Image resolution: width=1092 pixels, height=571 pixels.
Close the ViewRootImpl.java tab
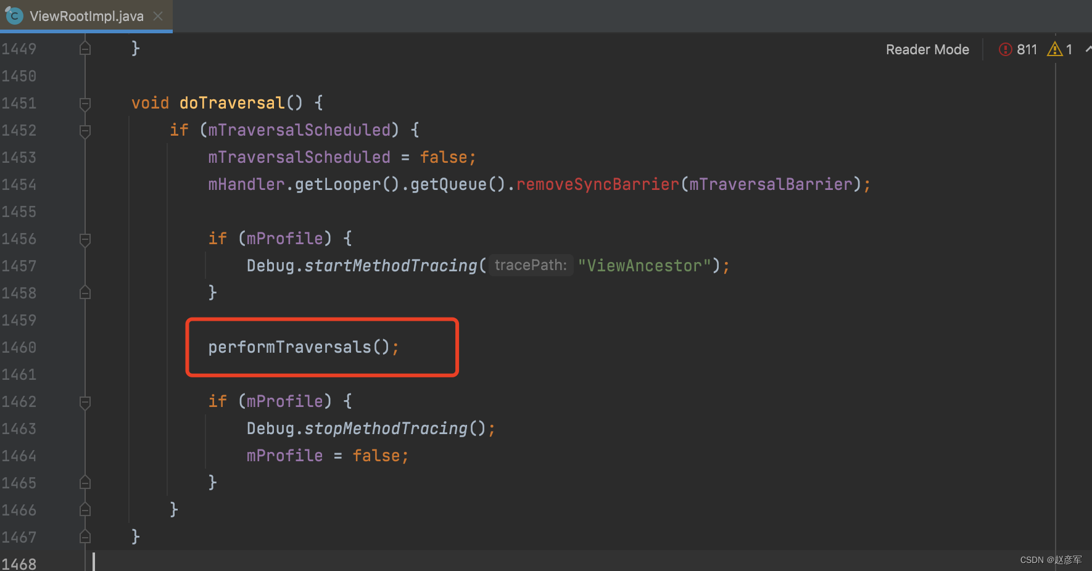coord(158,16)
